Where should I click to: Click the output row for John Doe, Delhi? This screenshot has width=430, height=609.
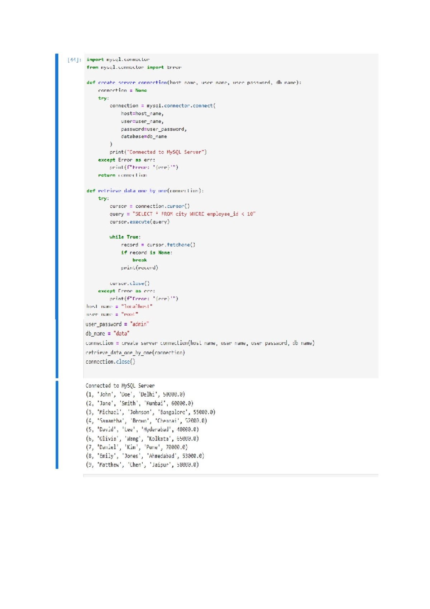click(135, 395)
